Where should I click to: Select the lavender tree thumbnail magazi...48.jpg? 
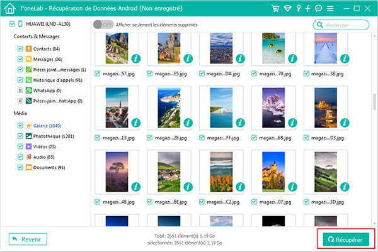(117, 172)
